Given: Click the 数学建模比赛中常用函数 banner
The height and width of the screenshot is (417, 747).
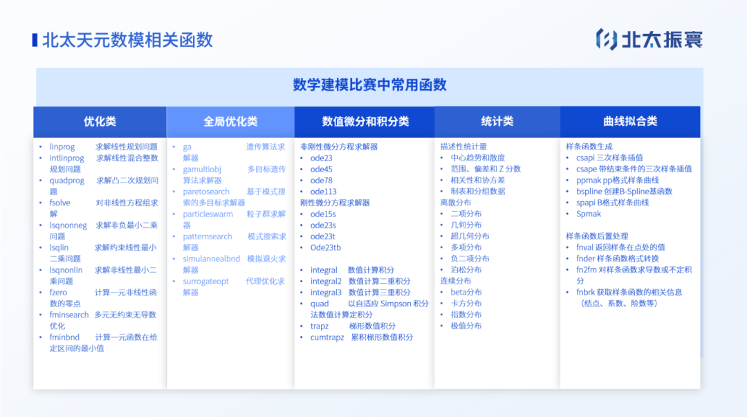Looking at the screenshot, I should click(x=369, y=85).
